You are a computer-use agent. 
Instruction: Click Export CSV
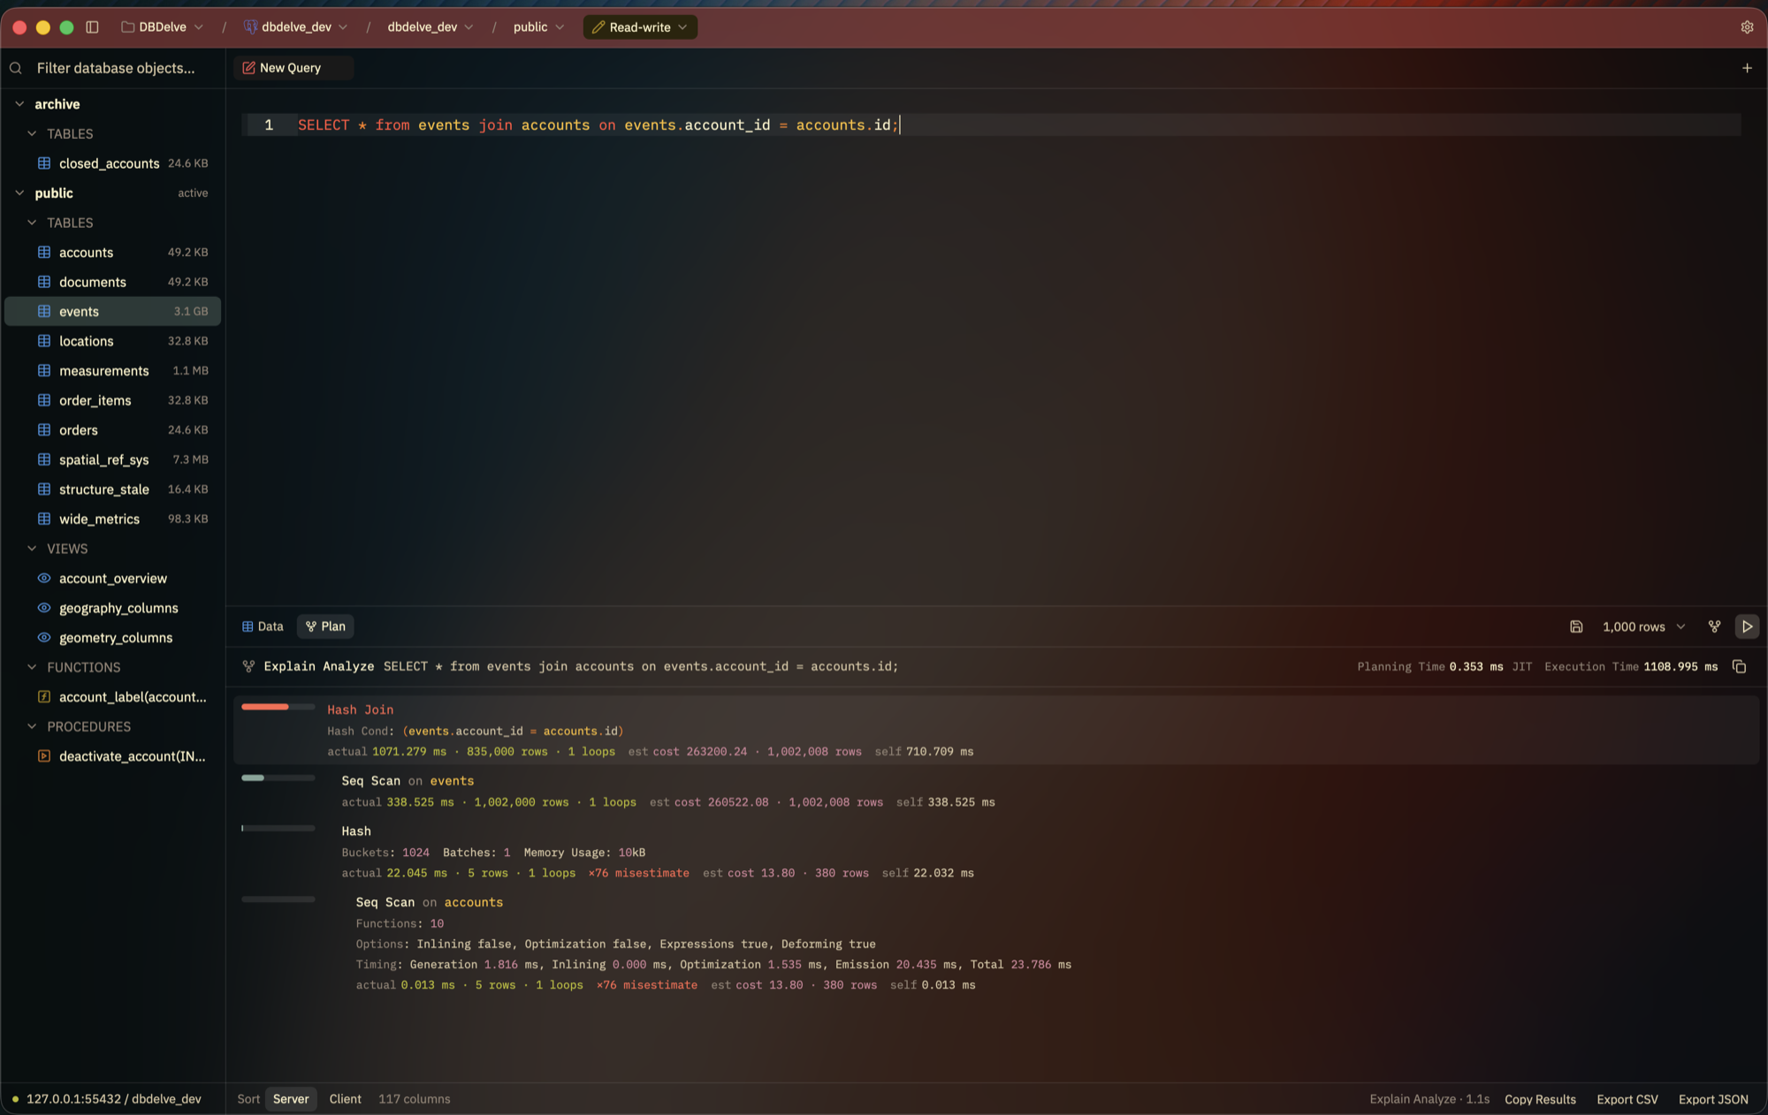pyautogui.click(x=1627, y=1099)
